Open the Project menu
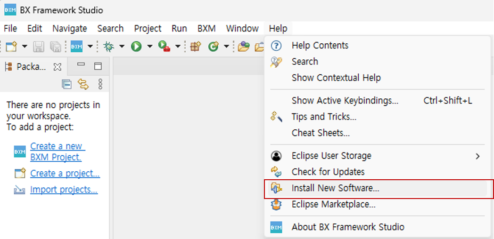 tap(148, 29)
